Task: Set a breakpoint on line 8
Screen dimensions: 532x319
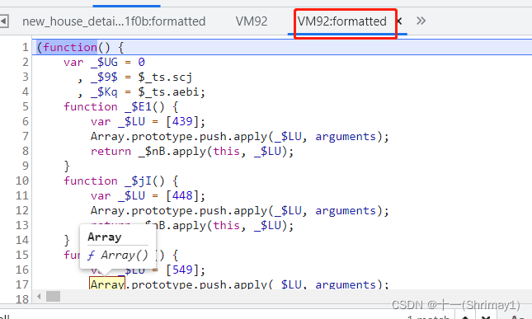Action: point(26,151)
